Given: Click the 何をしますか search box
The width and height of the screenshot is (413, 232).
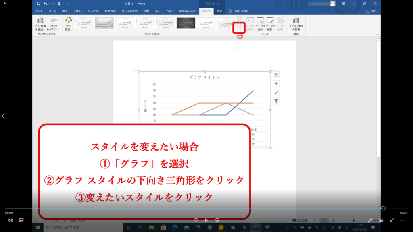Looking at the screenshot, I should click(241, 11).
